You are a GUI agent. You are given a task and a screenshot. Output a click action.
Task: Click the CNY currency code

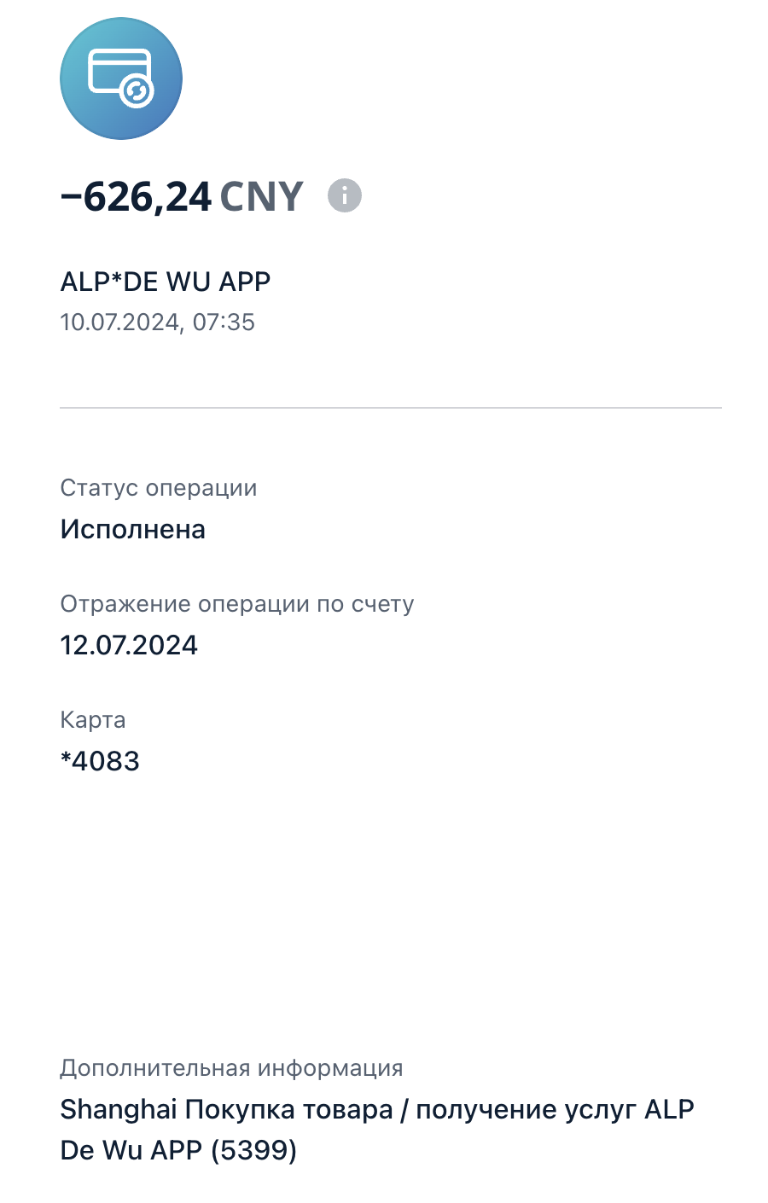(261, 197)
